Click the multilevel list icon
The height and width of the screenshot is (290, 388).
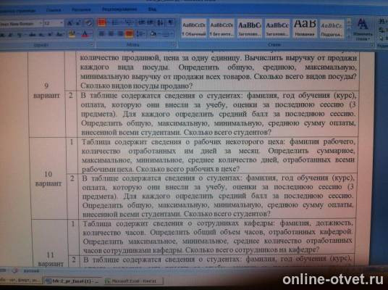pyautogui.click(x=128, y=22)
